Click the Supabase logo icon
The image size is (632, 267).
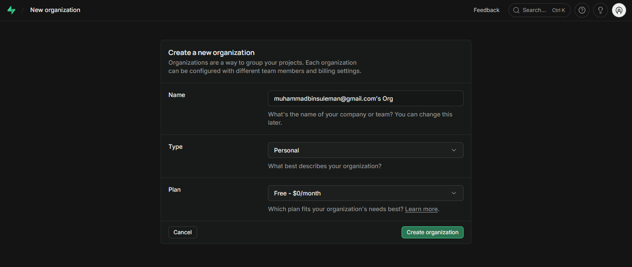[11, 10]
